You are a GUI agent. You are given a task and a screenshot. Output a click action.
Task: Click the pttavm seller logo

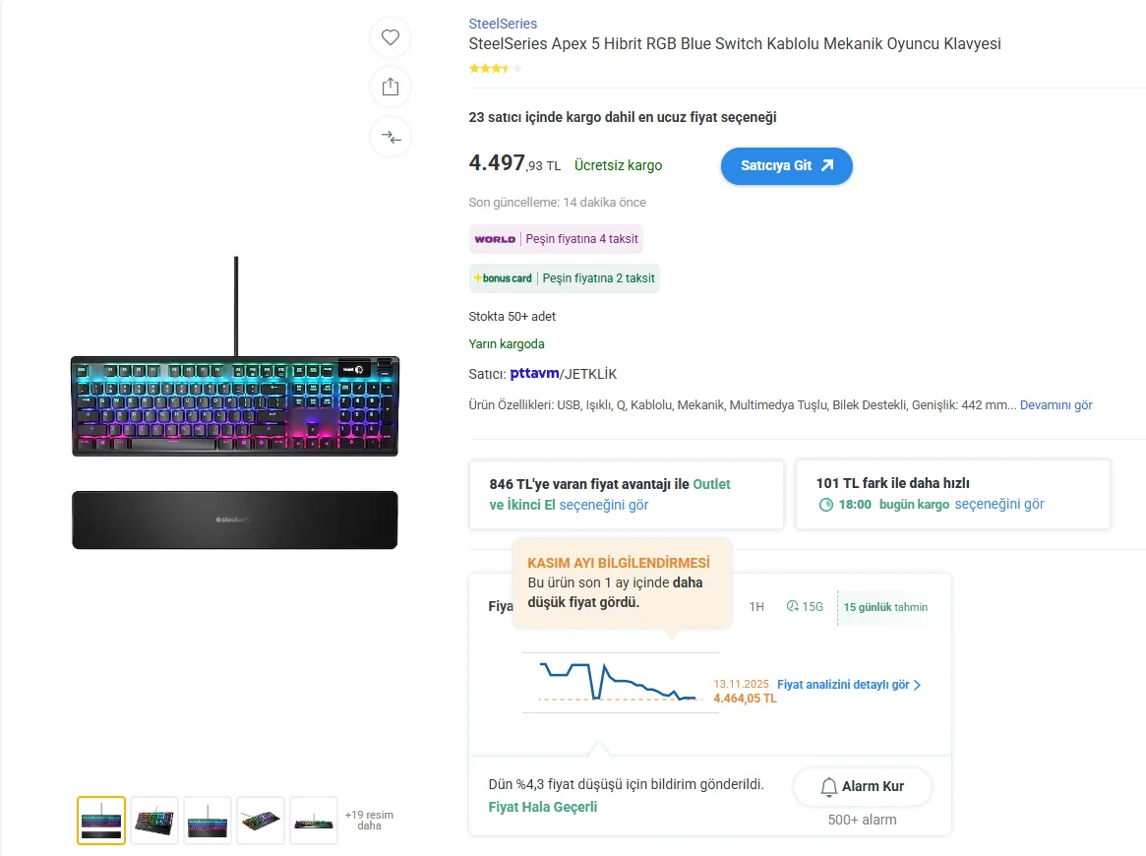534,374
